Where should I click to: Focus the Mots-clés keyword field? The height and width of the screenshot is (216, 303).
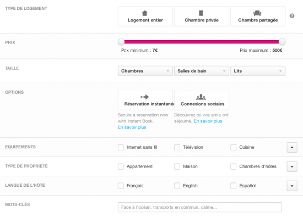coord(200,207)
